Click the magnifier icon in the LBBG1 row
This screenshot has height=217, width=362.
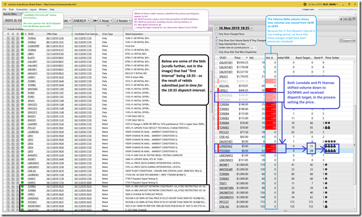[x=8, y=54]
